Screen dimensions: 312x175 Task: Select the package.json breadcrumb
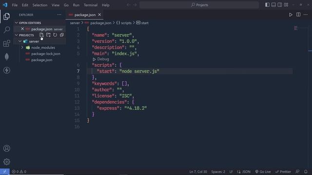(x=101, y=23)
